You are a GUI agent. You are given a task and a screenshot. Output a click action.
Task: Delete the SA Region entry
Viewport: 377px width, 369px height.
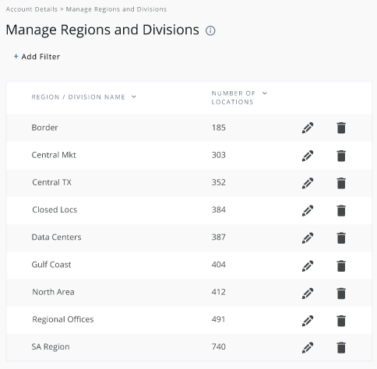[341, 348]
